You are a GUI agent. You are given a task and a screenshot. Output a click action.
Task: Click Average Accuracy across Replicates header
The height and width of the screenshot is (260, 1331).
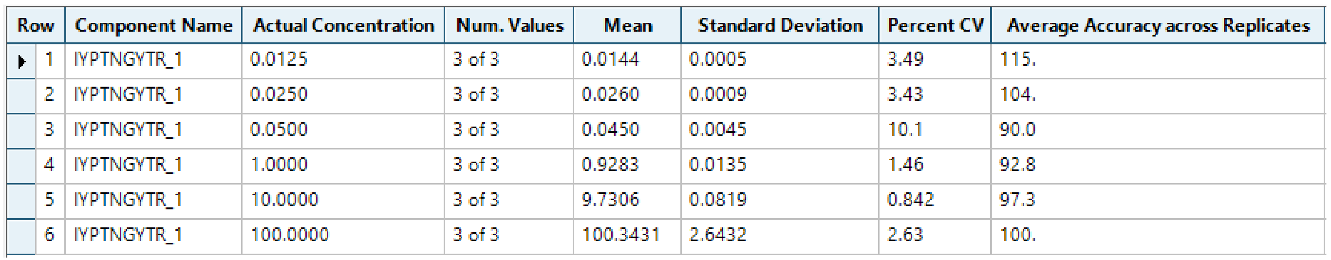click(x=1159, y=25)
